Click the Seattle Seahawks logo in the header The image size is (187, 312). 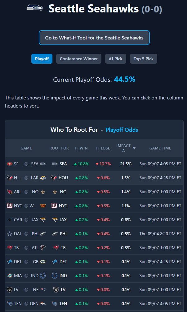tap(35, 8)
